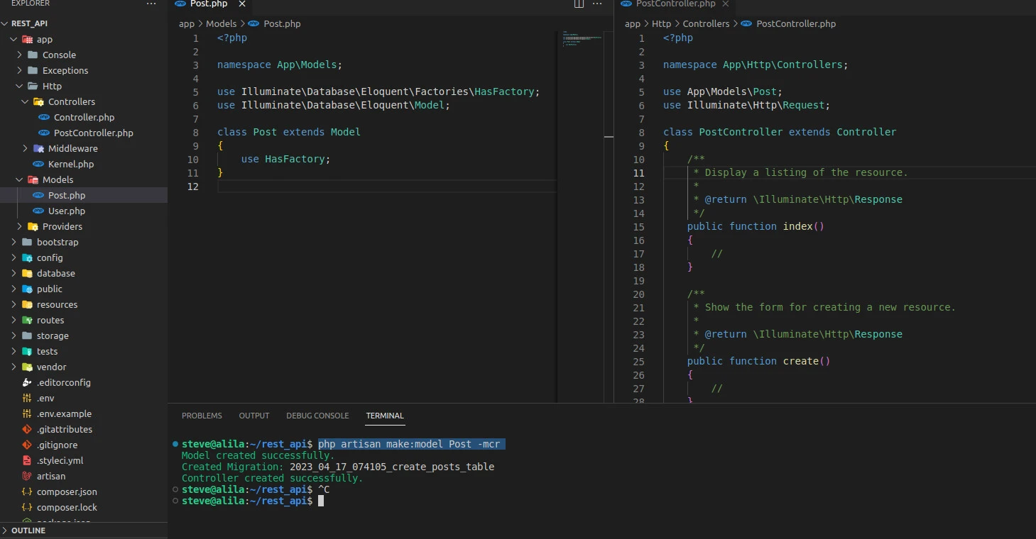1036x539 pixels.
Task: Switch to the DEBUG CONSOLE tab
Action: tap(317, 416)
